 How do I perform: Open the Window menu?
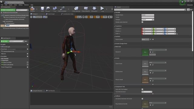pyautogui.click(x=26, y=5)
